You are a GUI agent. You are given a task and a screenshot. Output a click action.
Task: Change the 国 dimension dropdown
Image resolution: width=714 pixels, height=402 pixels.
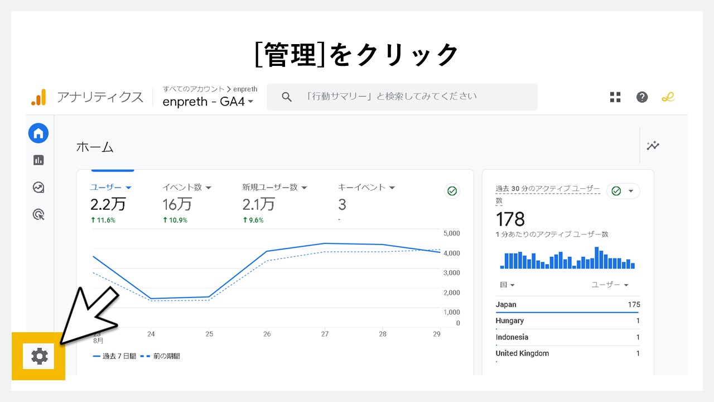click(x=506, y=285)
